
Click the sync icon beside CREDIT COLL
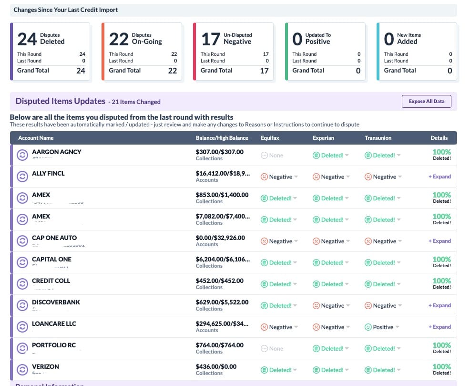[x=22, y=284]
